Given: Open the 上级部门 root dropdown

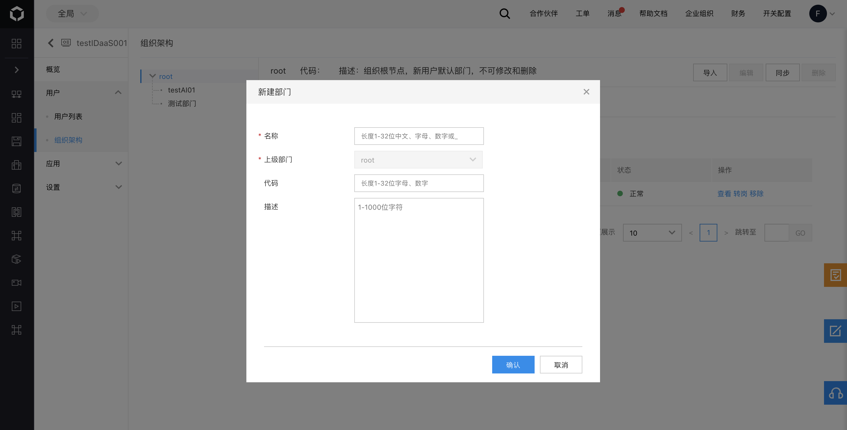Looking at the screenshot, I should (x=418, y=160).
